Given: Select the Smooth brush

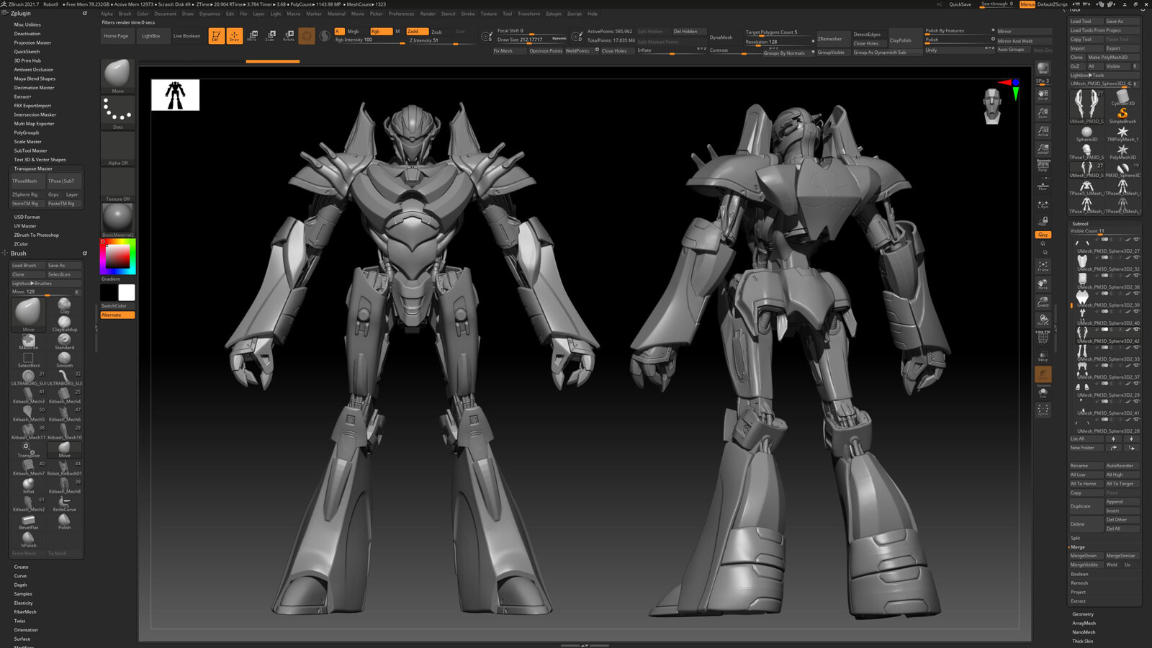Looking at the screenshot, I should click(x=64, y=359).
